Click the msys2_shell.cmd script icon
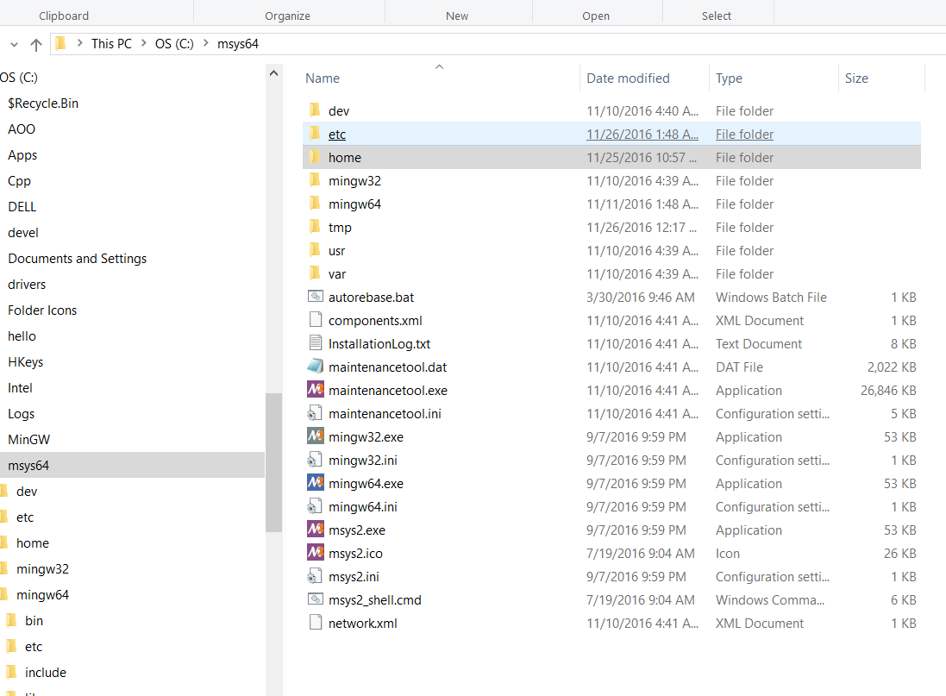Screen dimensions: 946x696 315,599
